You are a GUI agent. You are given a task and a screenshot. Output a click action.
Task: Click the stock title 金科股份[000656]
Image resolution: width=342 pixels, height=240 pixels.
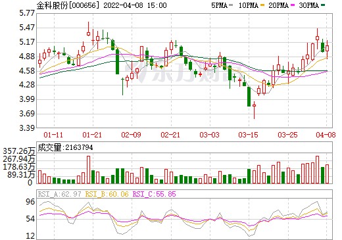68,5
